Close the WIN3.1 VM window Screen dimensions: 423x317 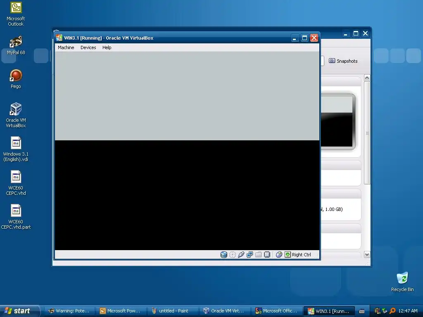pos(314,38)
